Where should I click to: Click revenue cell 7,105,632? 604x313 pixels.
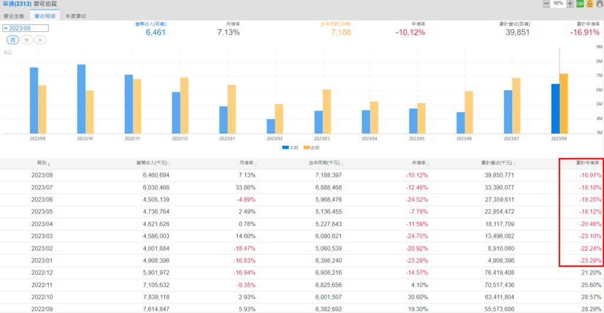click(x=156, y=285)
